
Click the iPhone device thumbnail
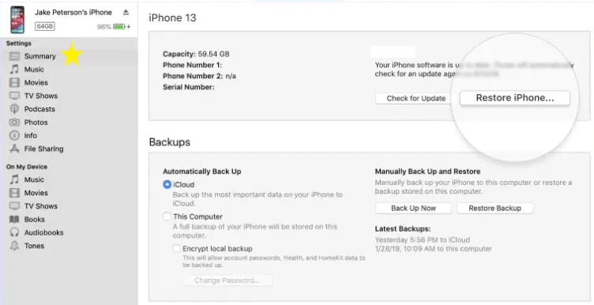(x=17, y=20)
